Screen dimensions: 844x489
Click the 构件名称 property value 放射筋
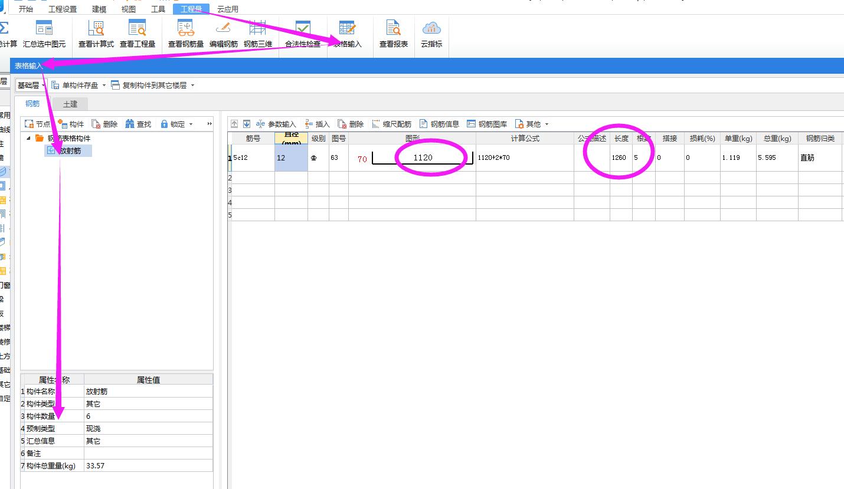click(148, 391)
